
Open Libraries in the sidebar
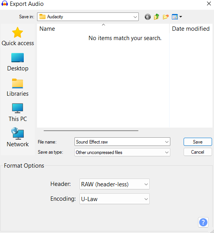(18, 88)
